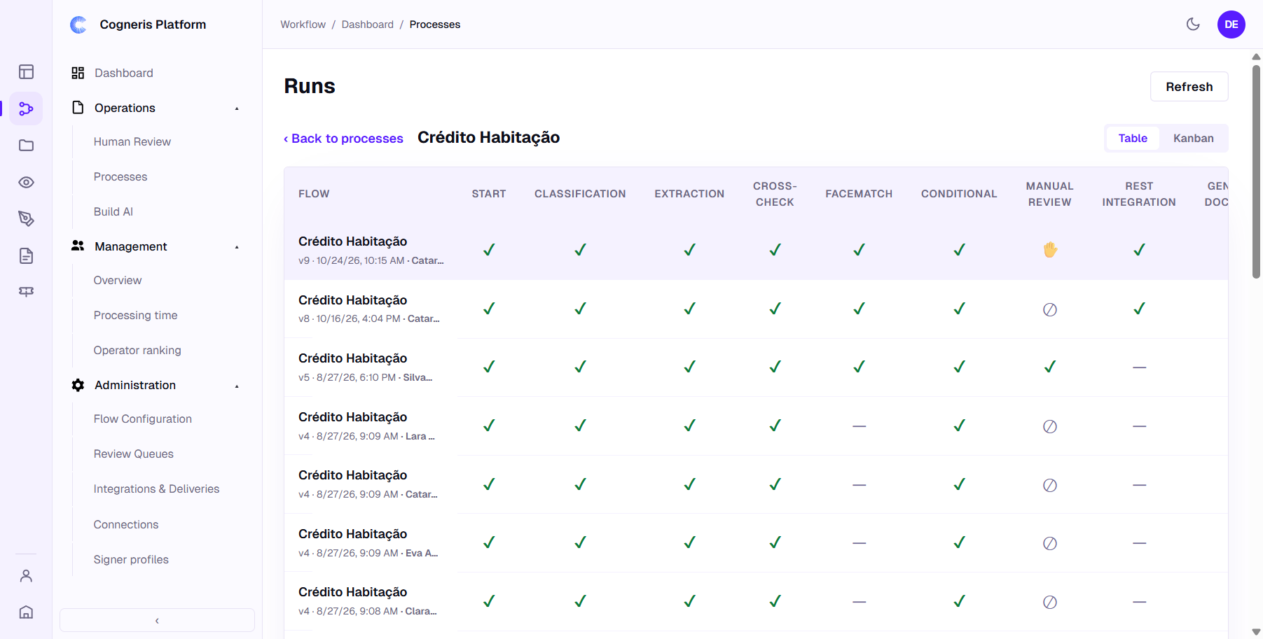Open the DE user avatar menu
The width and height of the screenshot is (1263, 639).
(x=1231, y=24)
